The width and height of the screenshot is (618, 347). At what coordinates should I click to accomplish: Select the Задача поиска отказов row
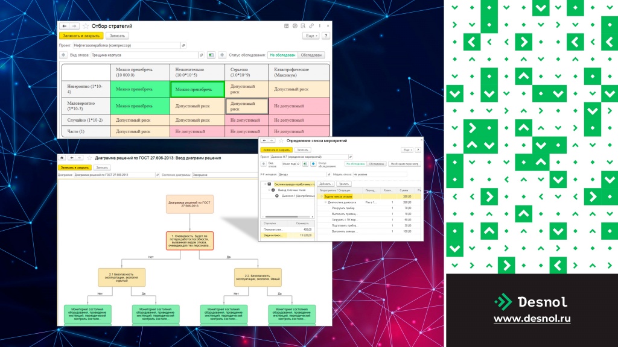tap(369, 196)
